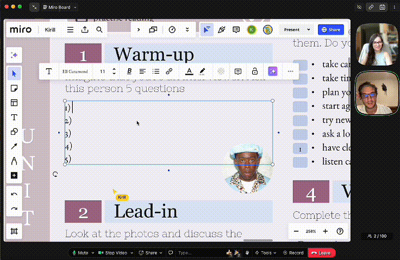Undo the last action
The image size is (400, 260).
[14, 194]
